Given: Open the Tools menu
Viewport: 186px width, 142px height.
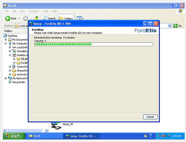Looking at the screenshot, I should pyautogui.click(x=45, y=11).
